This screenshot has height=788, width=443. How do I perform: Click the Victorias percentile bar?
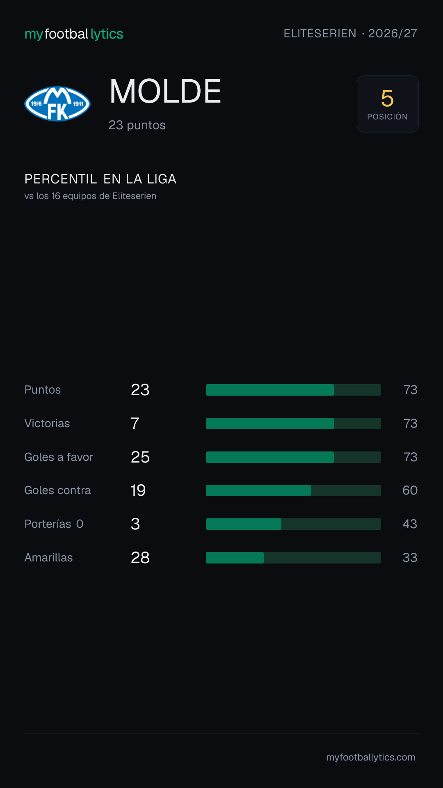tap(293, 424)
